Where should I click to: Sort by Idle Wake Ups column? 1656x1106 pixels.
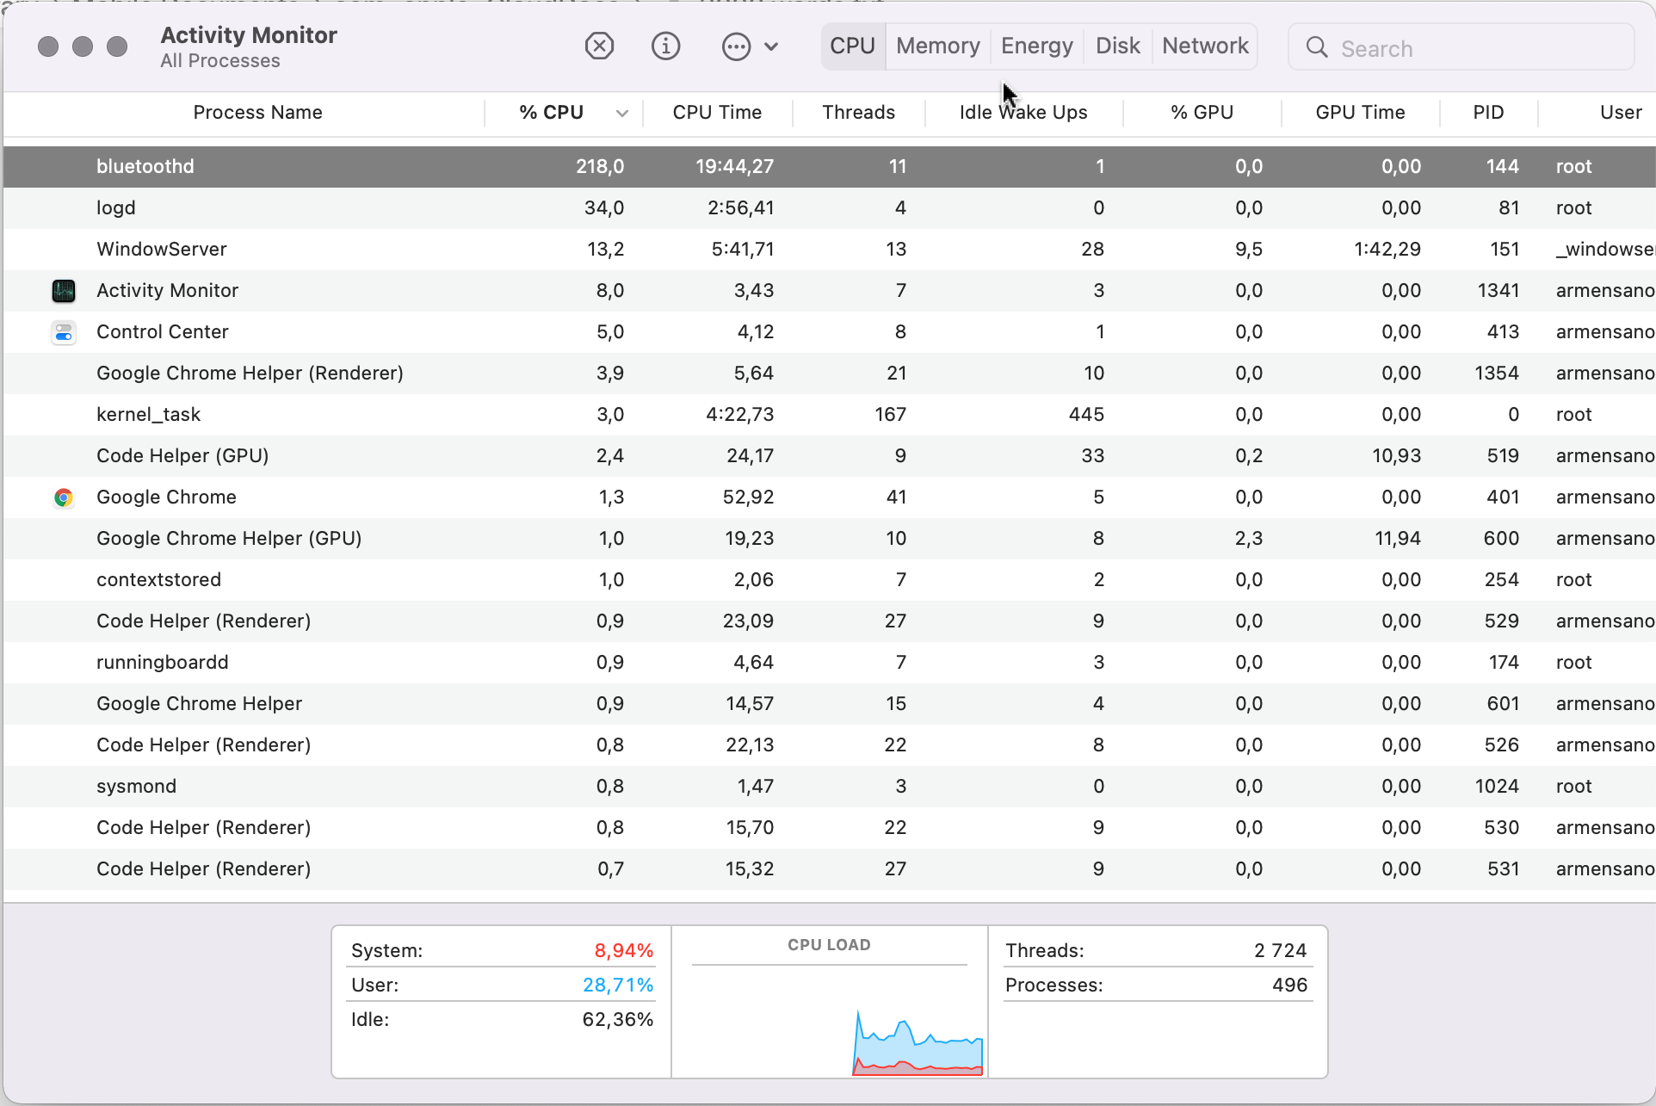[x=1023, y=113]
